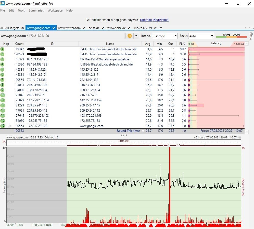This screenshot has width=254, height=229.
Task: Click the green hop 12 number badge
Action: point(3,105)
